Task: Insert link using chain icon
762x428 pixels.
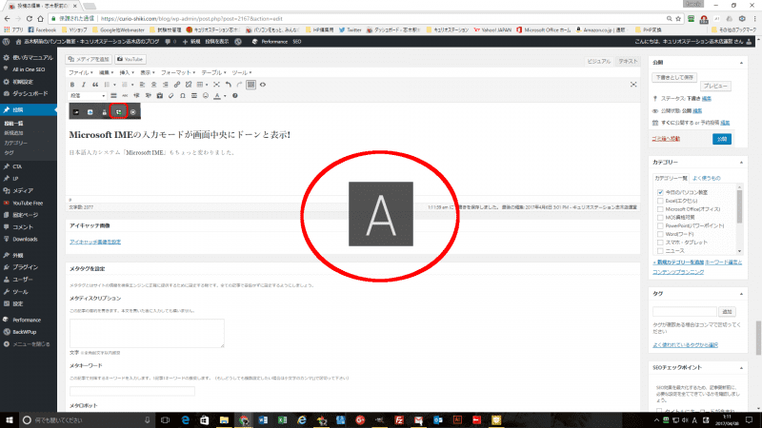Action: (x=177, y=85)
